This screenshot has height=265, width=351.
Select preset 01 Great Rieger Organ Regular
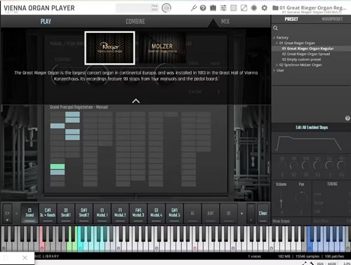point(307,48)
